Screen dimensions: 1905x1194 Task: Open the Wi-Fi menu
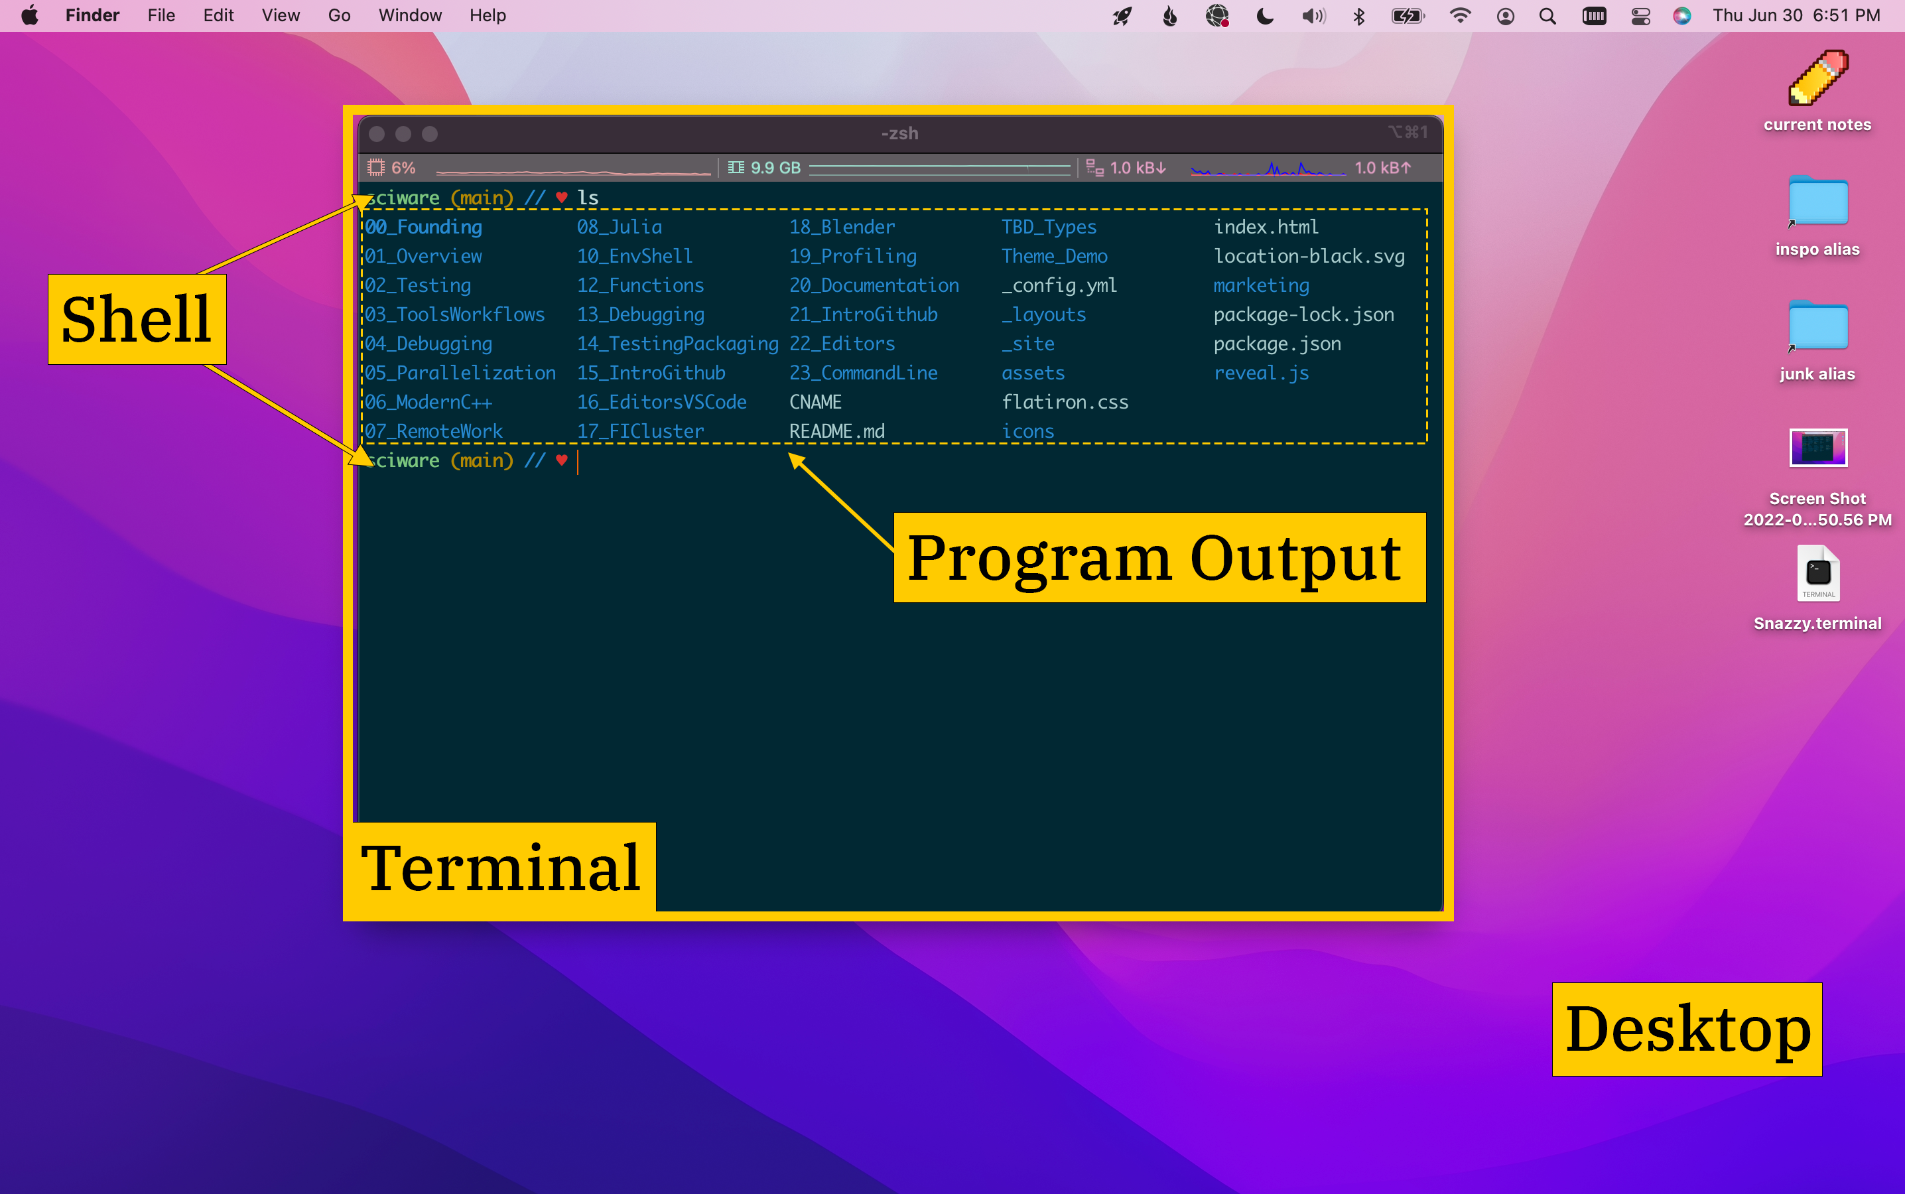tap(1460, 16)
